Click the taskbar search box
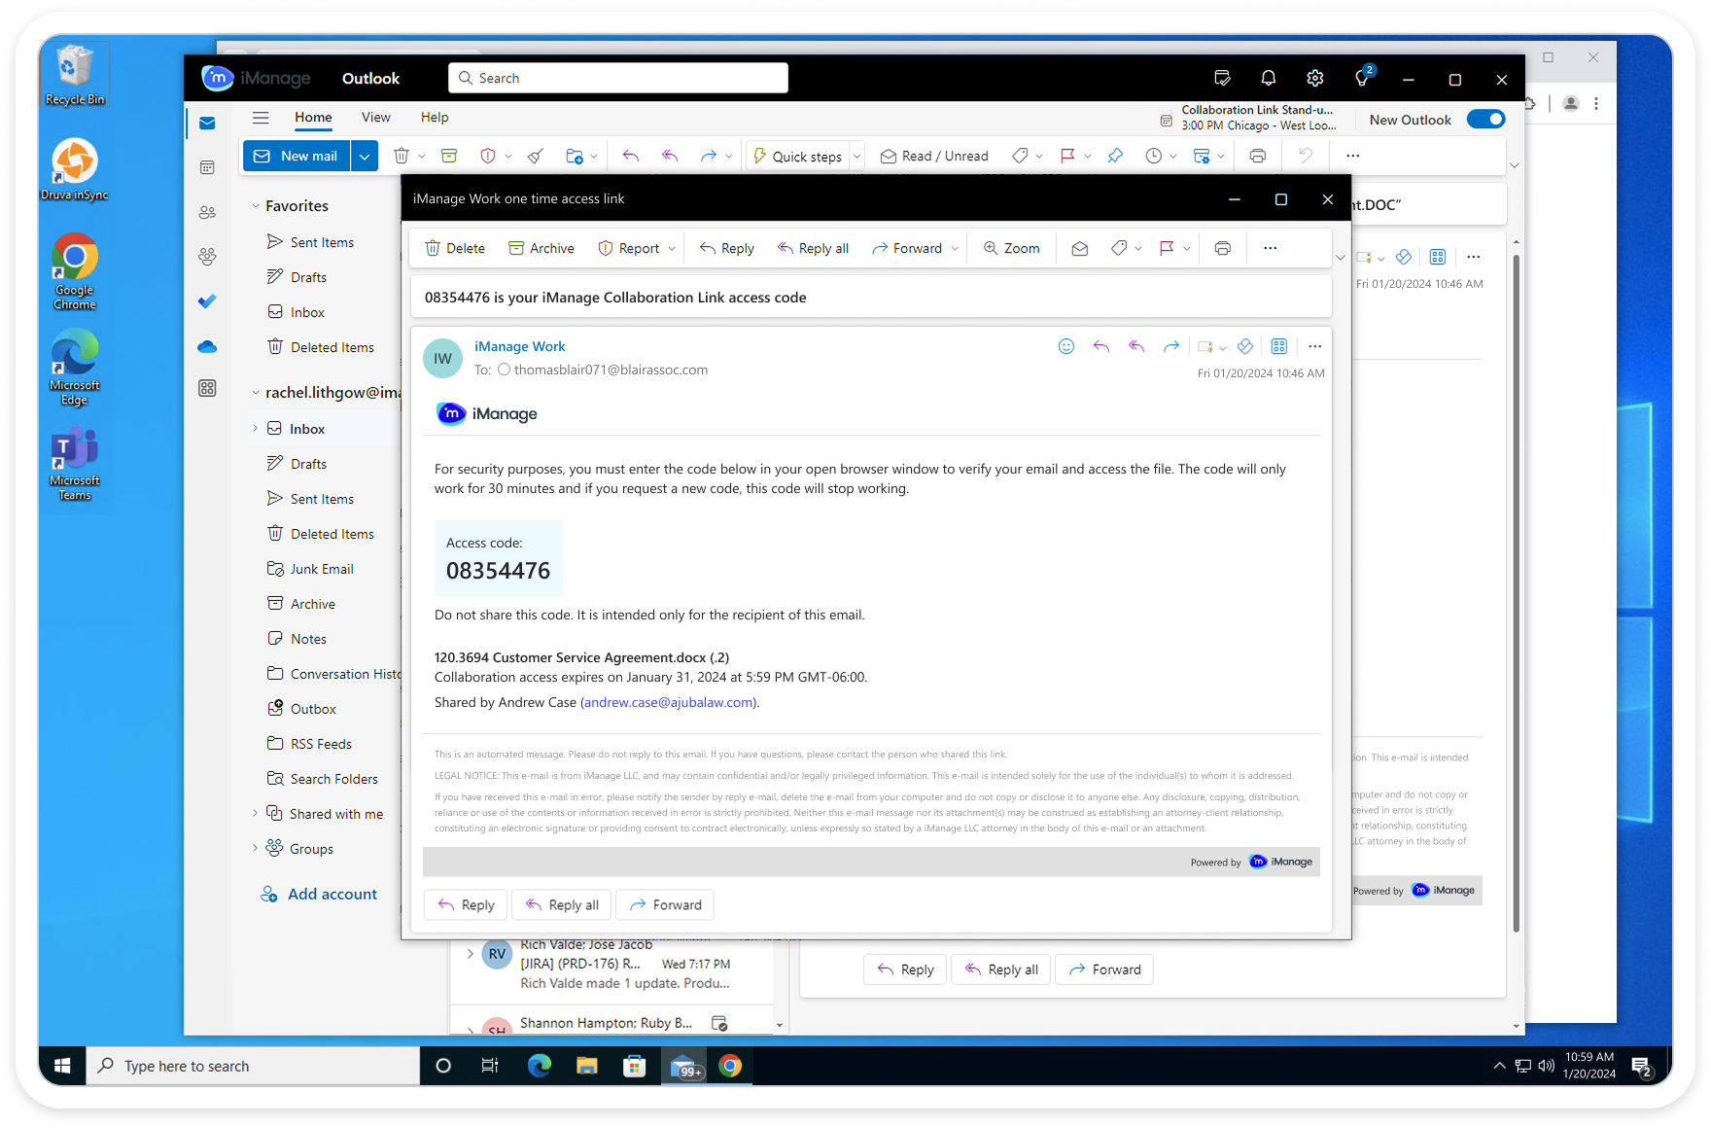Viewport: 1711px width, 1128px height. click(253, 1066)
